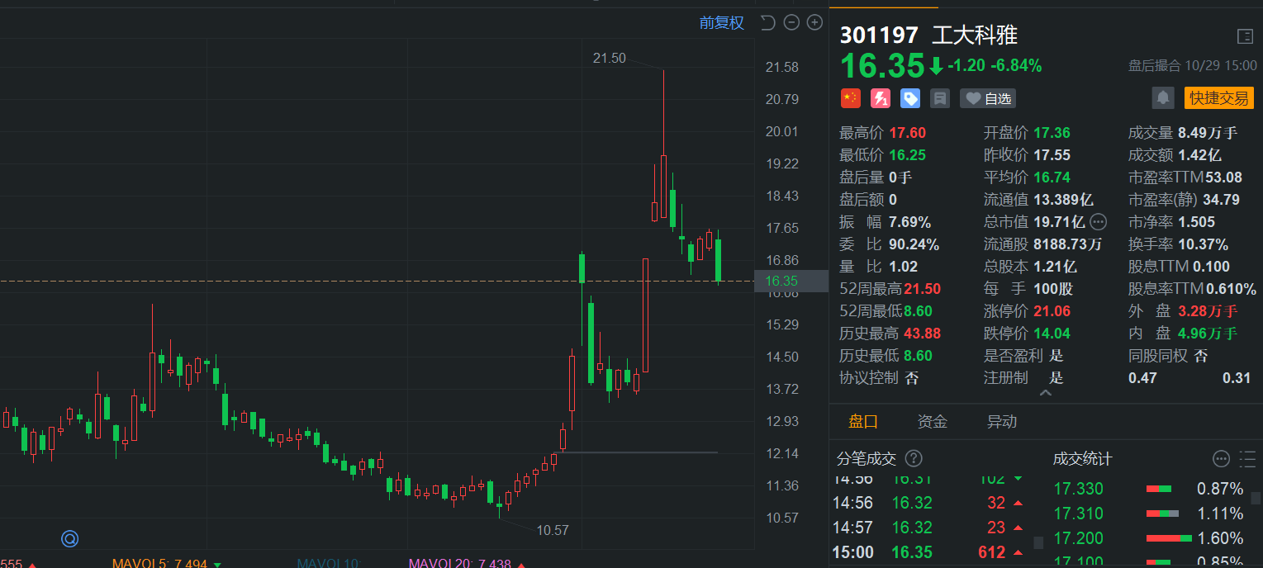1263x568 pixels.
Task: Zoom out the candlestick chart with the minus icon
Action: 791,22
